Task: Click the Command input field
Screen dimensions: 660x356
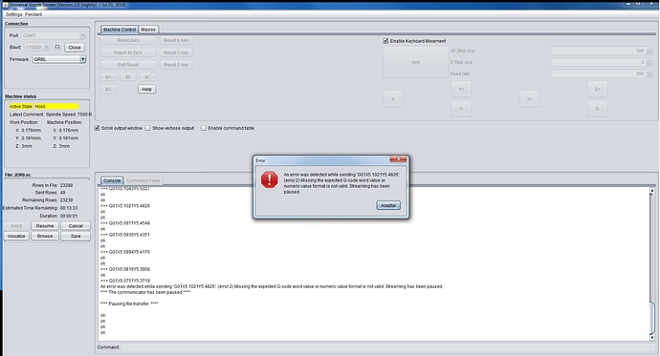Action: pos(387,347)
